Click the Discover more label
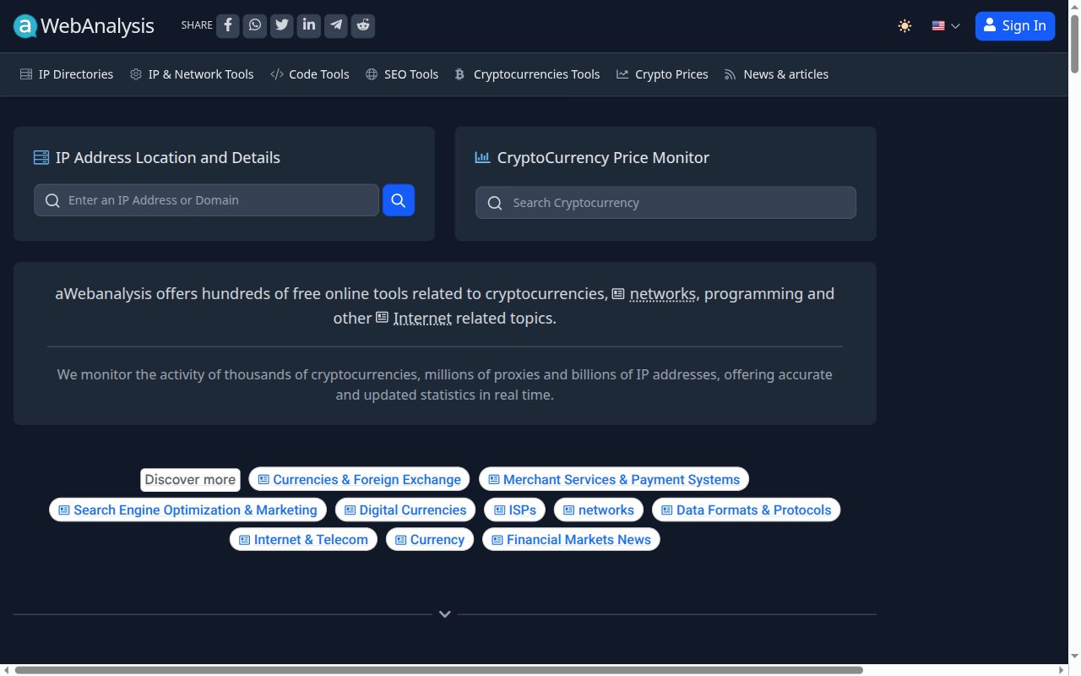The height and width of the screenshot is (676, 1081). tap(190, 480)
